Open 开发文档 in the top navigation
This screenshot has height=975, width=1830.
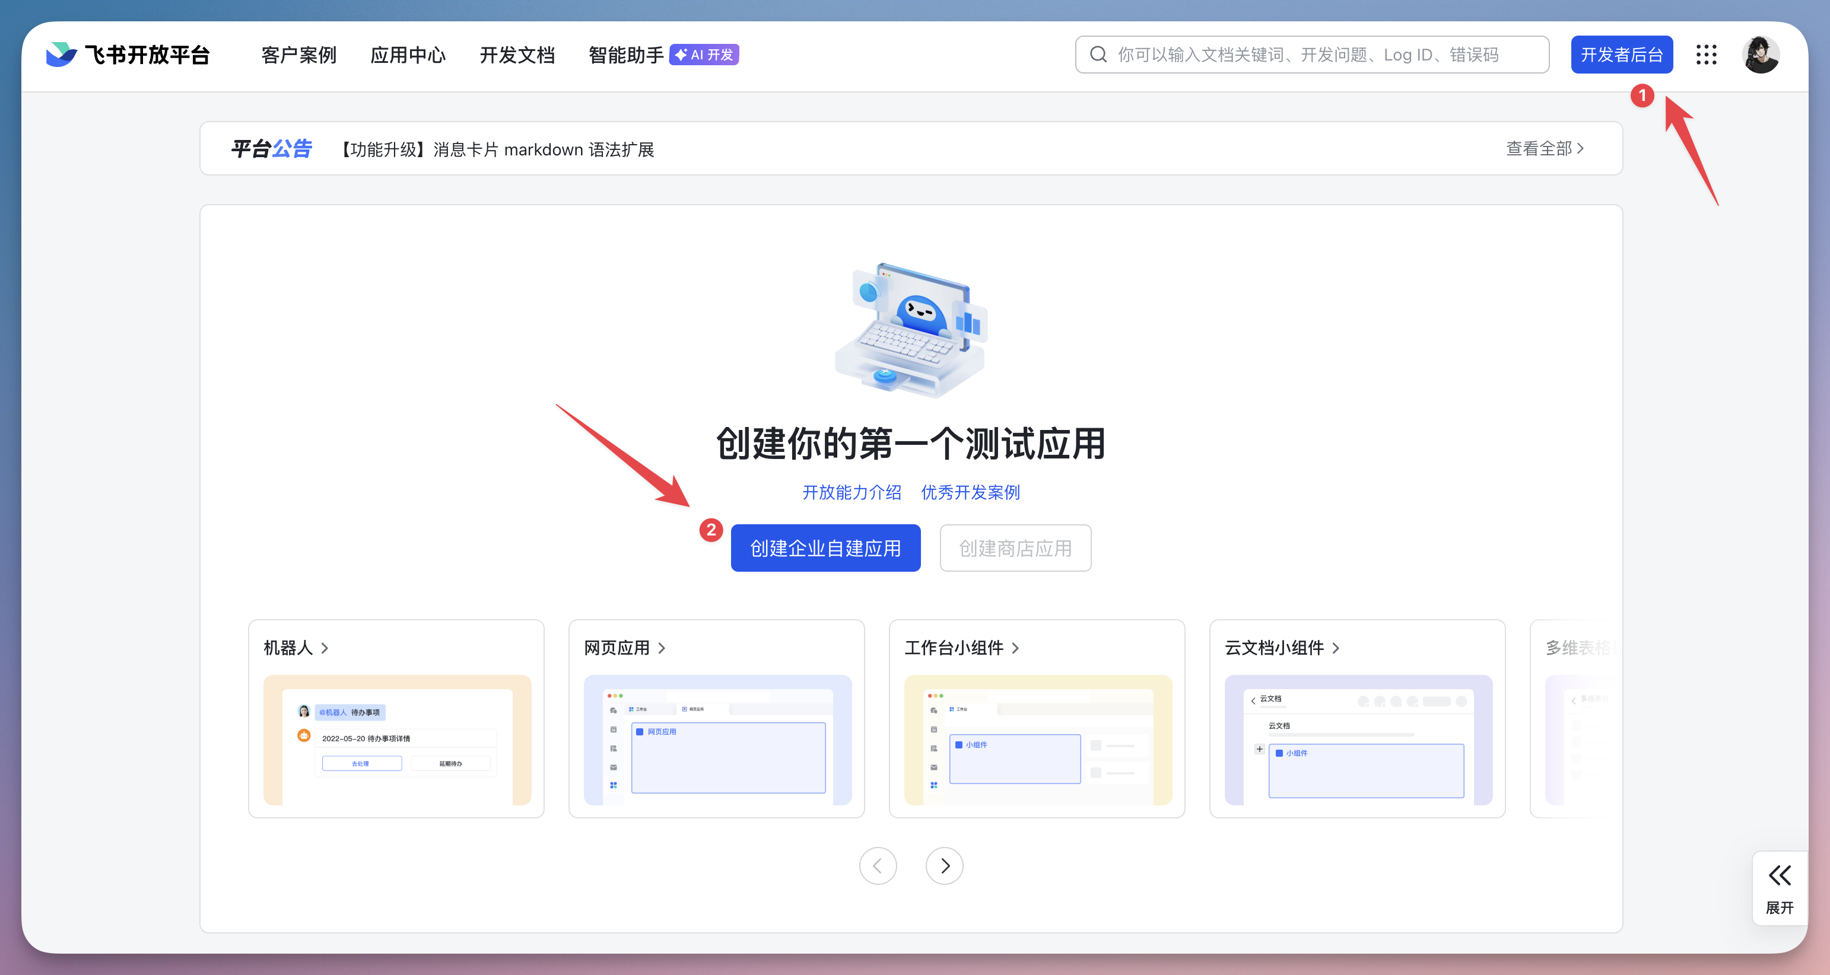pos(517,55)
